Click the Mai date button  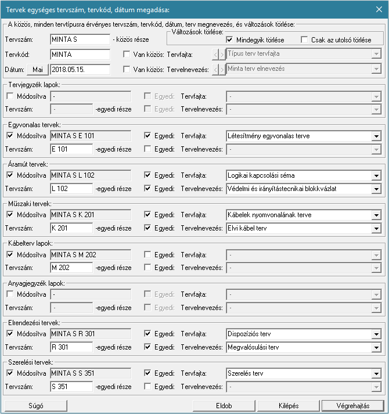click(x=38, y=70)
